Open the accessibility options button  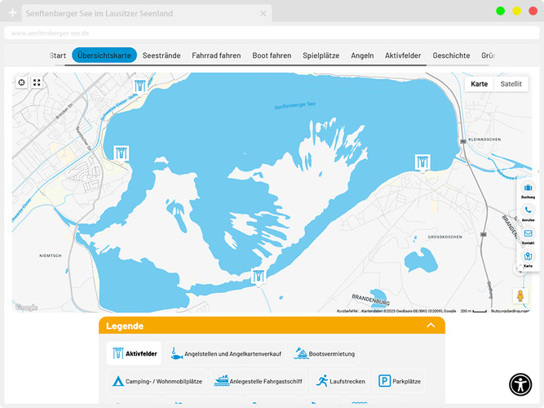(x=520, y=384)
